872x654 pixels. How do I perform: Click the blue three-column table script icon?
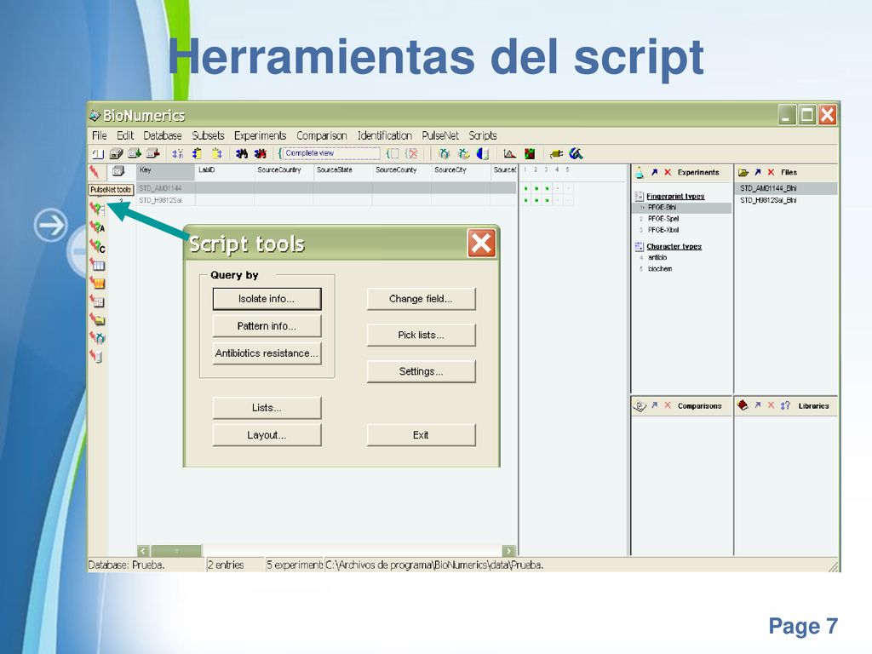tap(97, 266)
